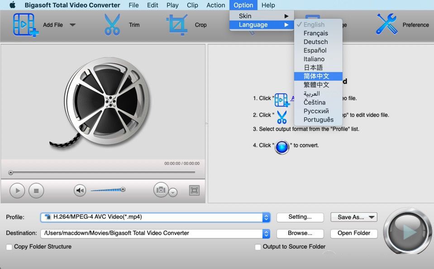Click the video seek bar handle

point(10,173)
